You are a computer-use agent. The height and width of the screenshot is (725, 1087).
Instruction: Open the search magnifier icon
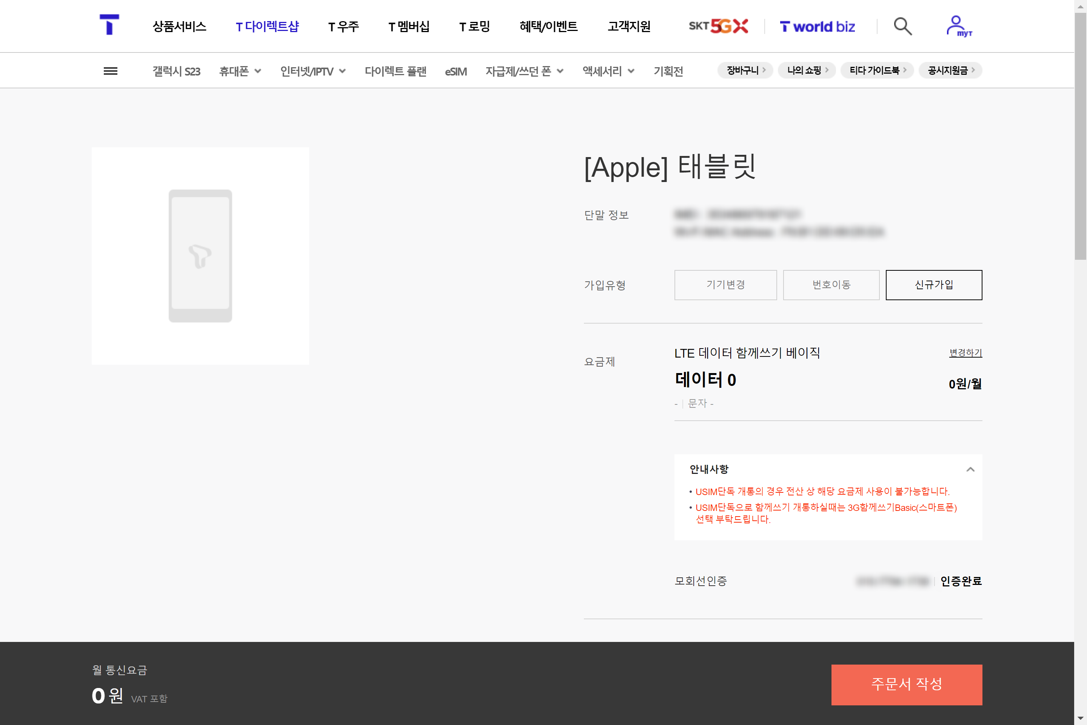(x=902, y=26)
